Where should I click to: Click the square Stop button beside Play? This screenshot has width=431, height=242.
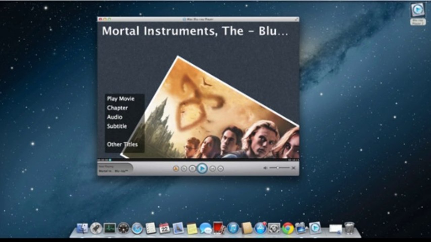(192, 168)
